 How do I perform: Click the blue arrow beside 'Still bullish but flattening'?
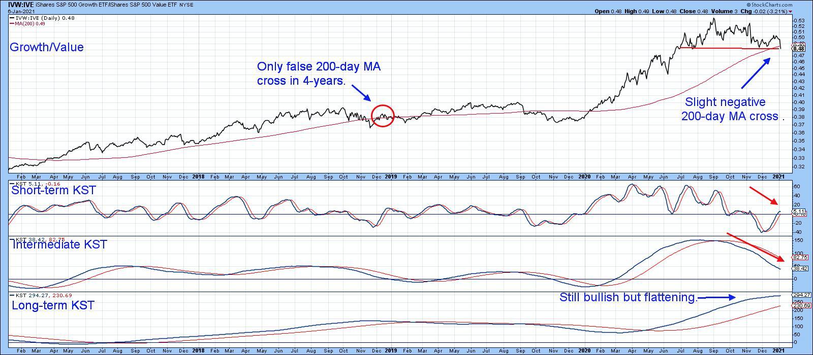[716, 297]
